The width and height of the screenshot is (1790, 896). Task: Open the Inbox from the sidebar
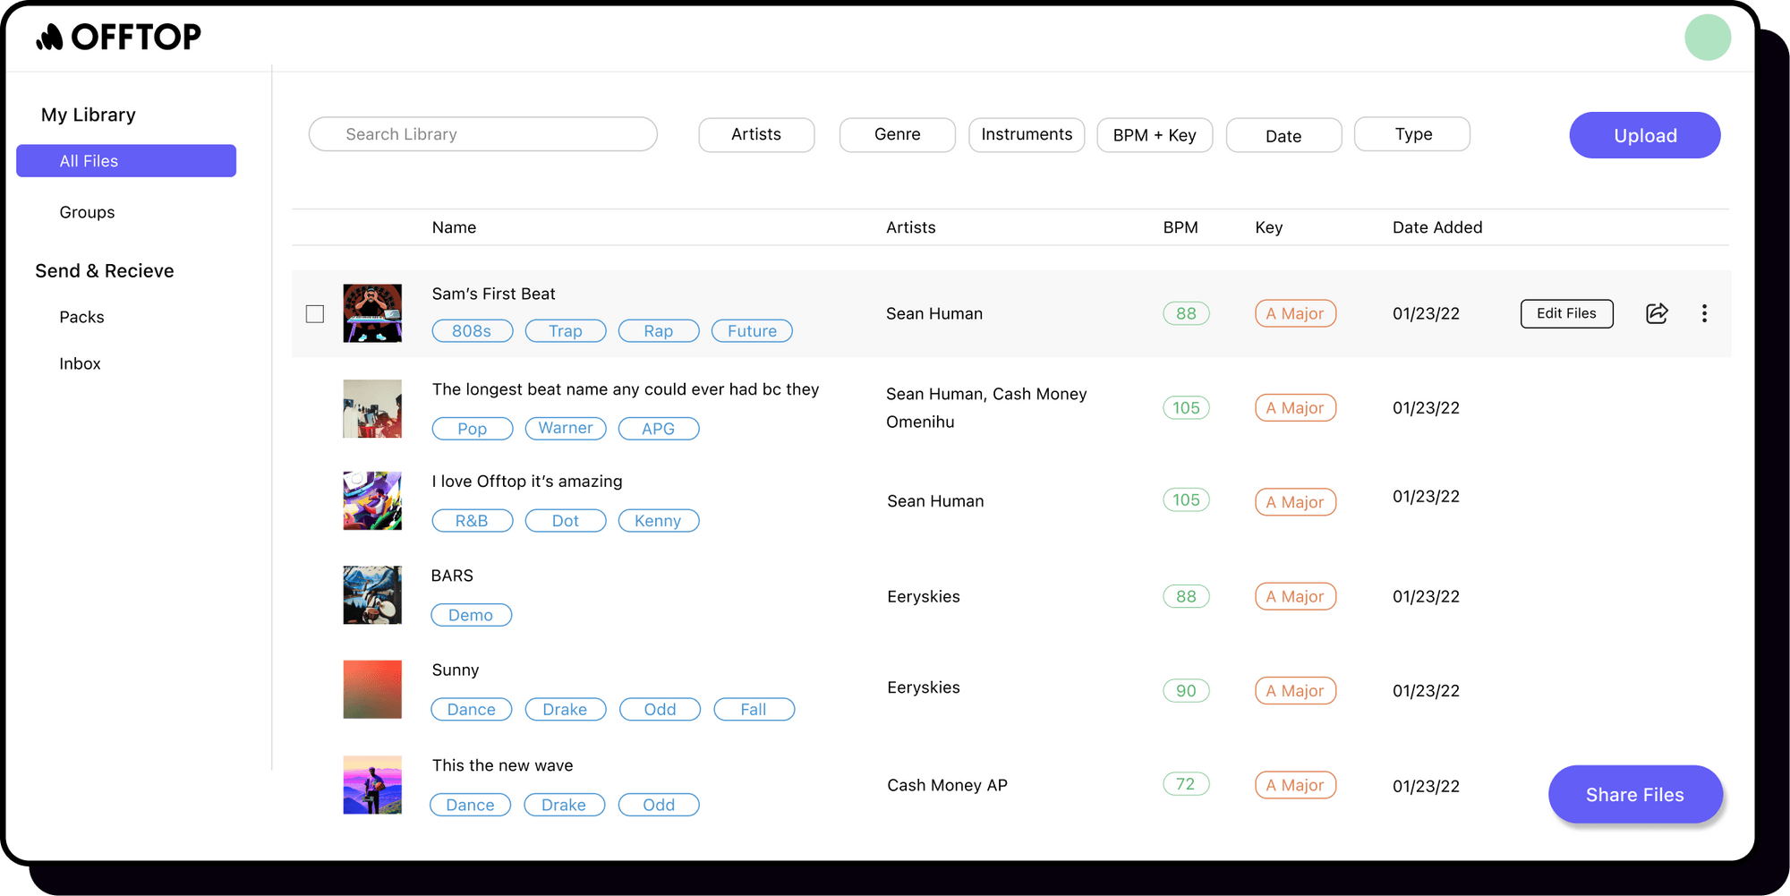[80, 363]
